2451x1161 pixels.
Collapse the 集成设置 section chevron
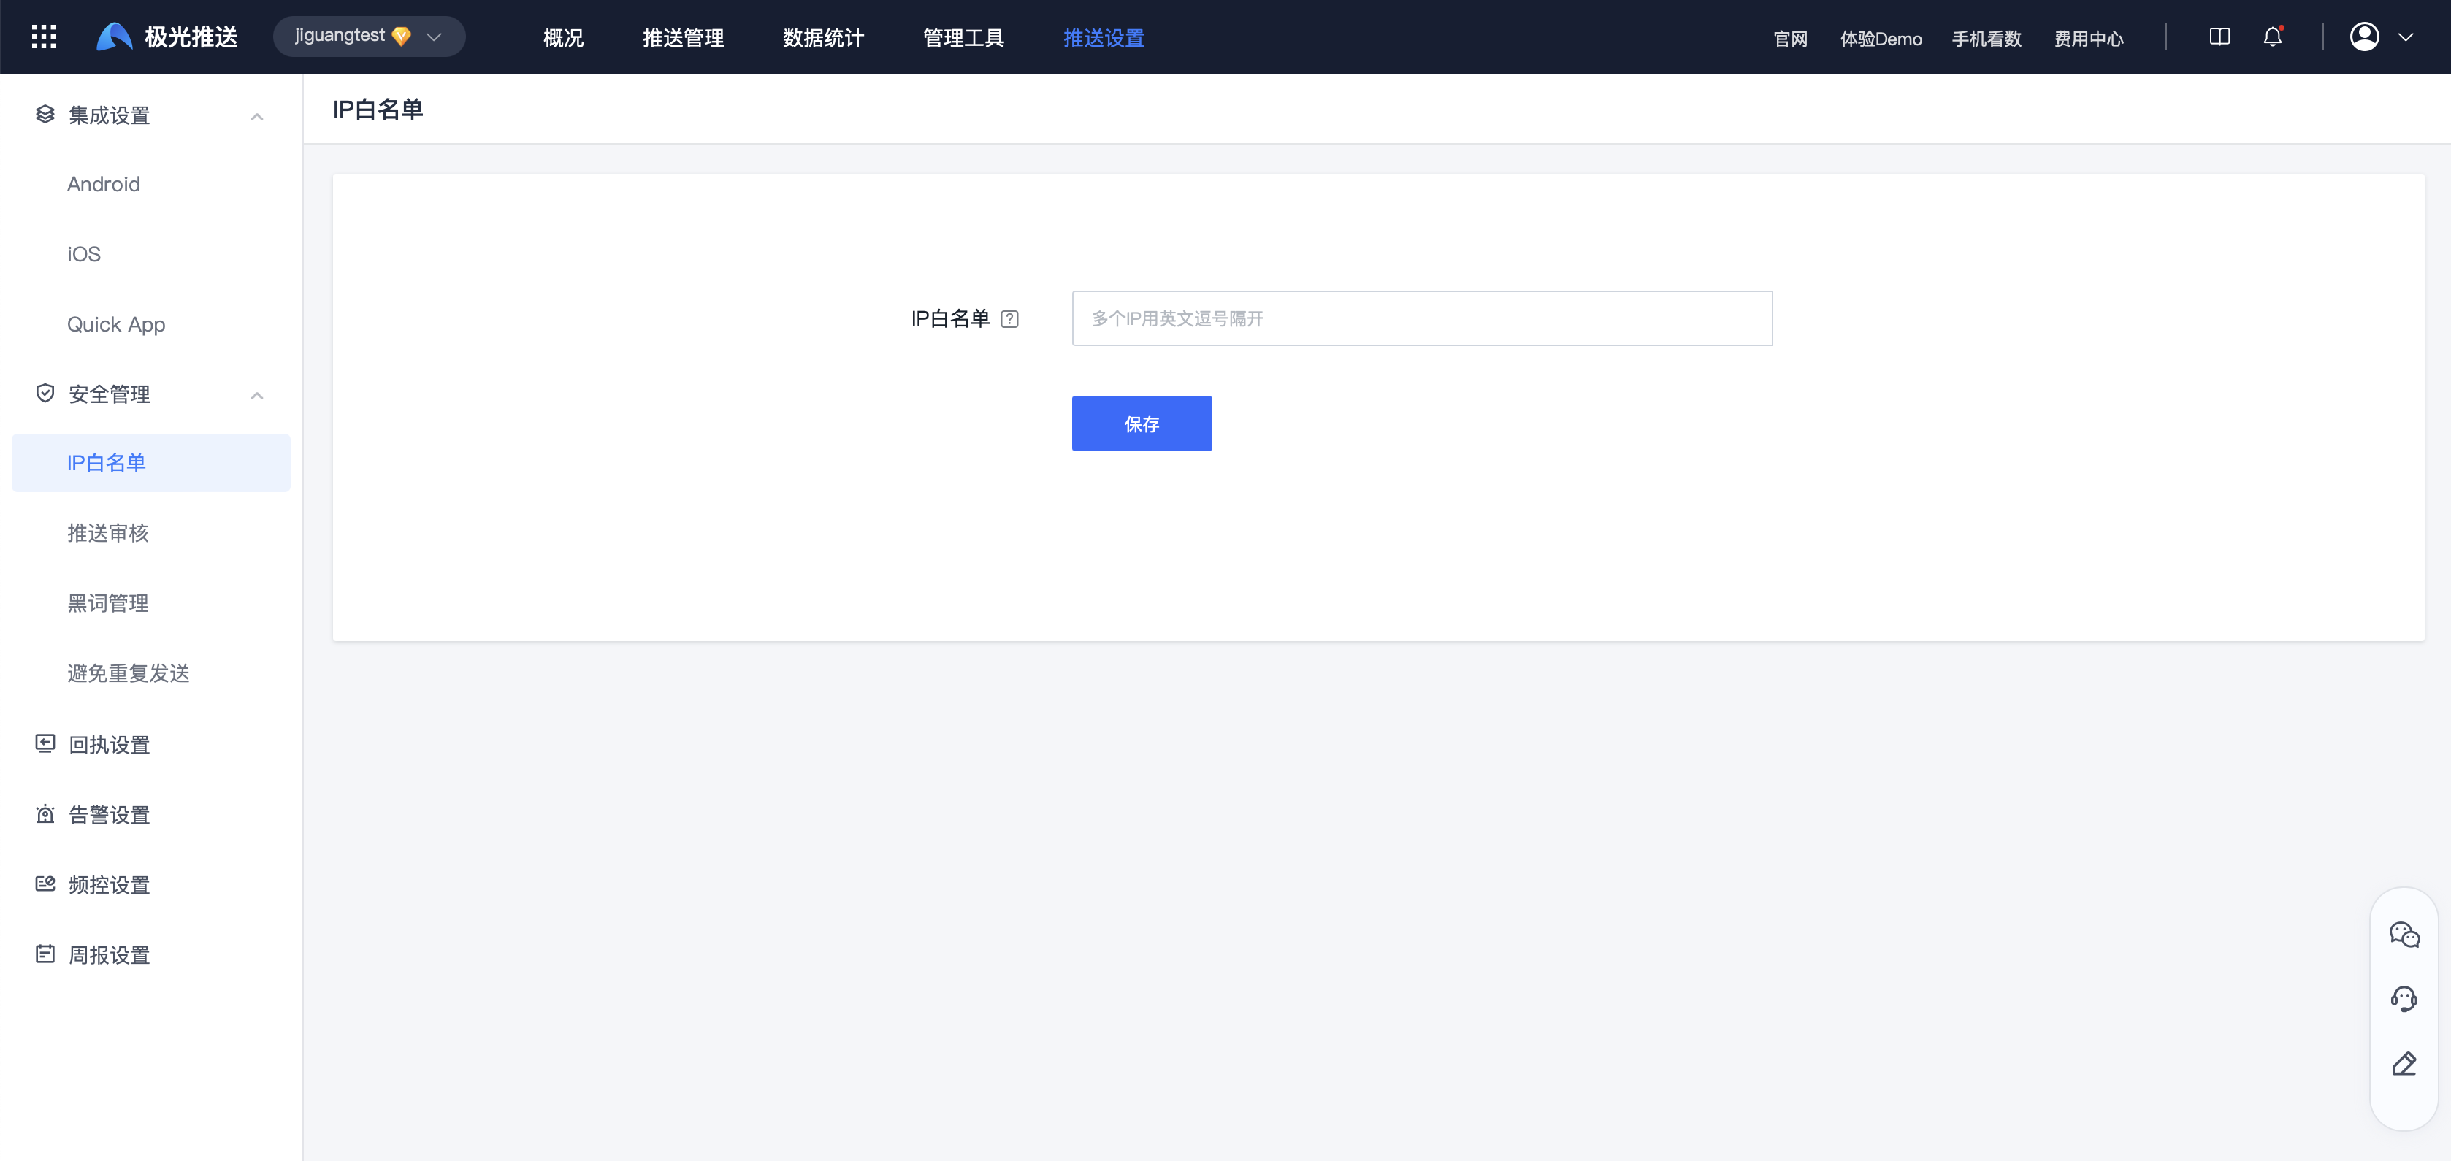pyautogui.click(x=257, y=116)
